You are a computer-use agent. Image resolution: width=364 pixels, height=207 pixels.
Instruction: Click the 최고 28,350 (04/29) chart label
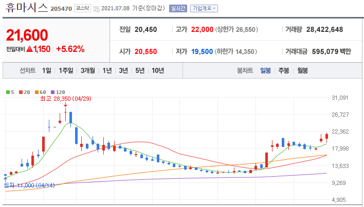(x=66, y=99)
